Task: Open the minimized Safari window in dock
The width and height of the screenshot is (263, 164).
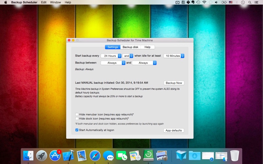Action: [208, 156]
